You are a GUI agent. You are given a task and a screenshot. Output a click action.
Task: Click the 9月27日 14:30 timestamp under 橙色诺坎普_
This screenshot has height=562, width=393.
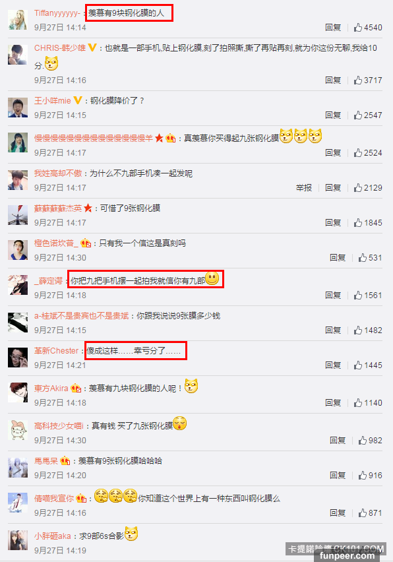(60, 258)
